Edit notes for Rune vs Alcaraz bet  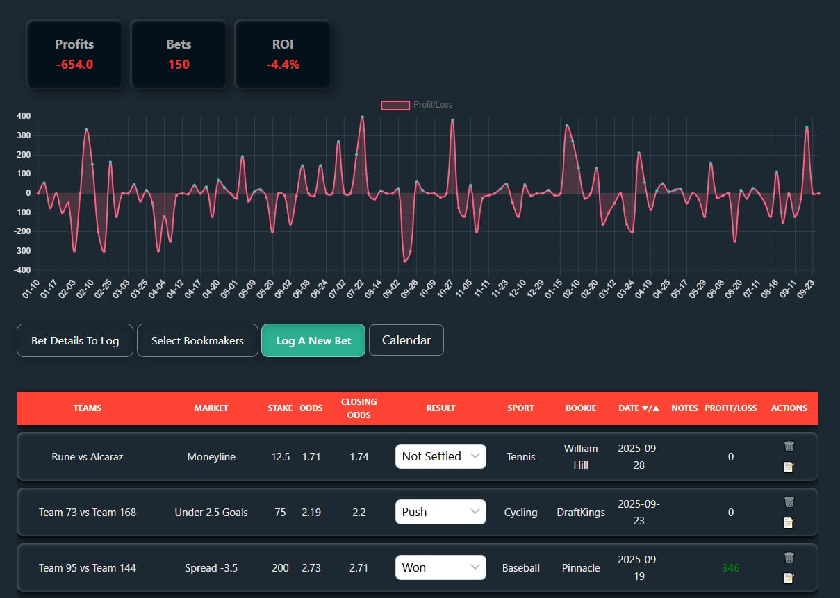click(789, 467)
